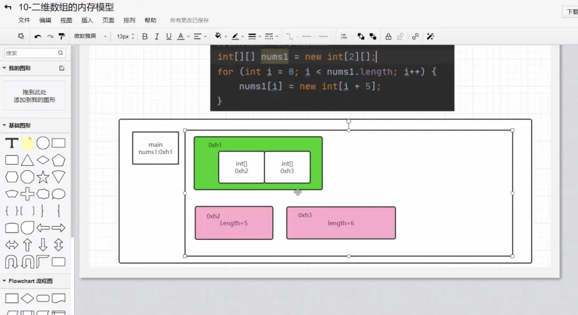
Task: Click the magic wand beautify icon
Action: tap(430, 36)
